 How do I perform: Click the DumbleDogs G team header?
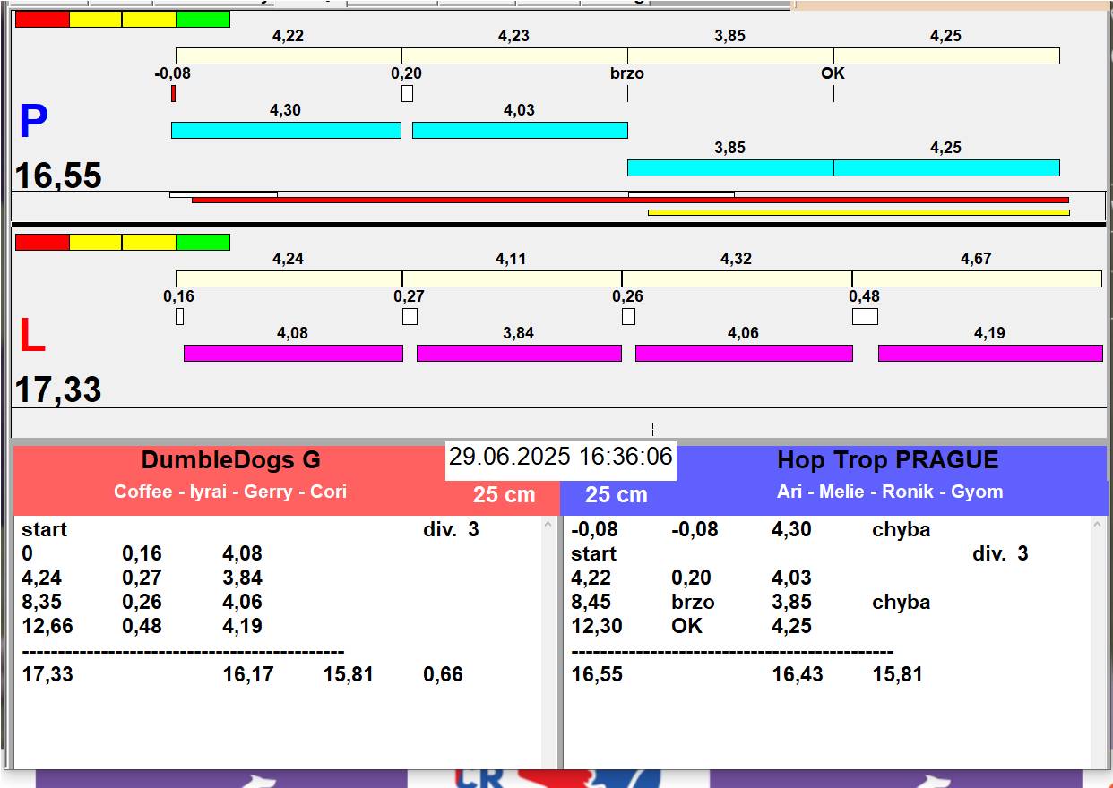[x=230, y=461]
